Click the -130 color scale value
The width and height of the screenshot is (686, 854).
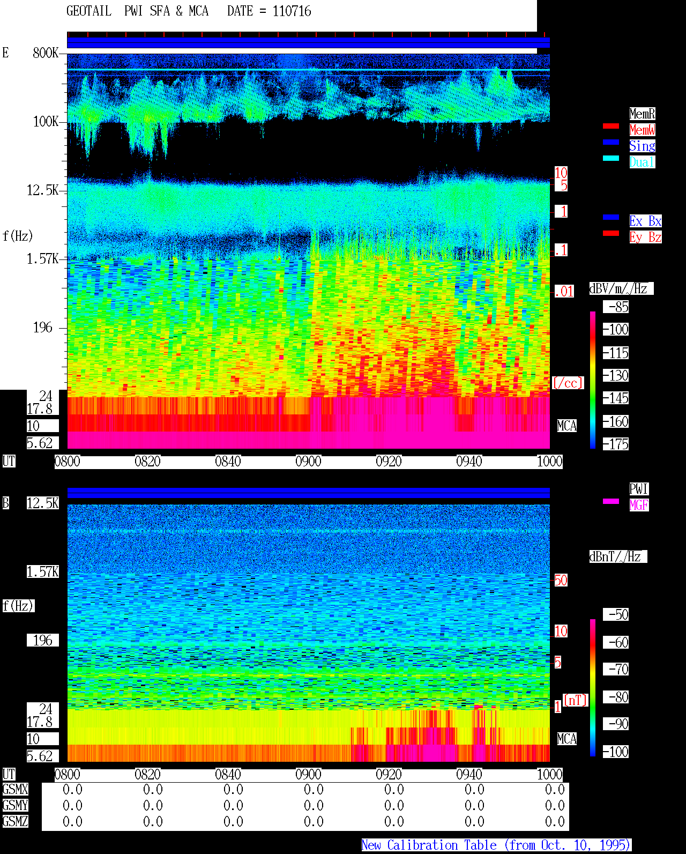616,375
